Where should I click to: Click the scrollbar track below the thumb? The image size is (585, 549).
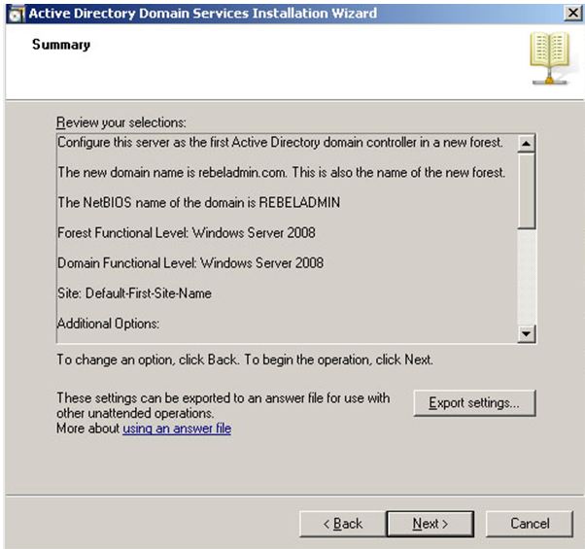coord(527,276)
